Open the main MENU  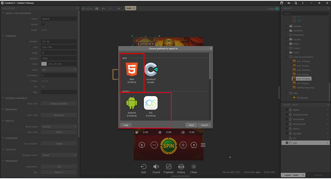(87, 8)
